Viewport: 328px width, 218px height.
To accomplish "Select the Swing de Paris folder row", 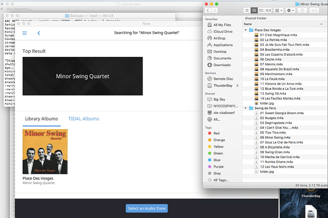I will click(285, 108).
